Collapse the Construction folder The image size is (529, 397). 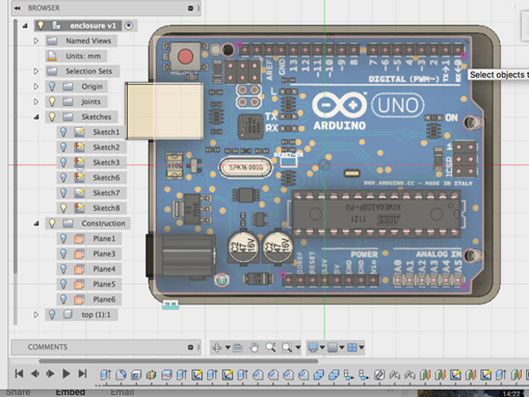point(36,223)
